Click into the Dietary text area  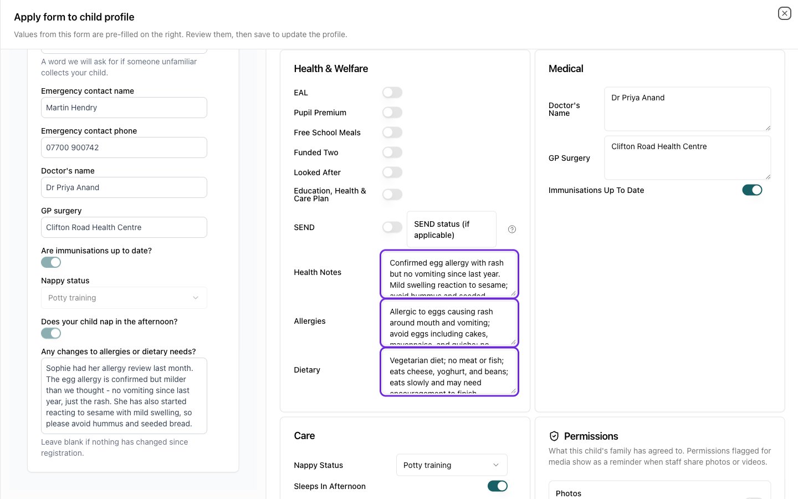pyautogui.click(x=449, y=371)
